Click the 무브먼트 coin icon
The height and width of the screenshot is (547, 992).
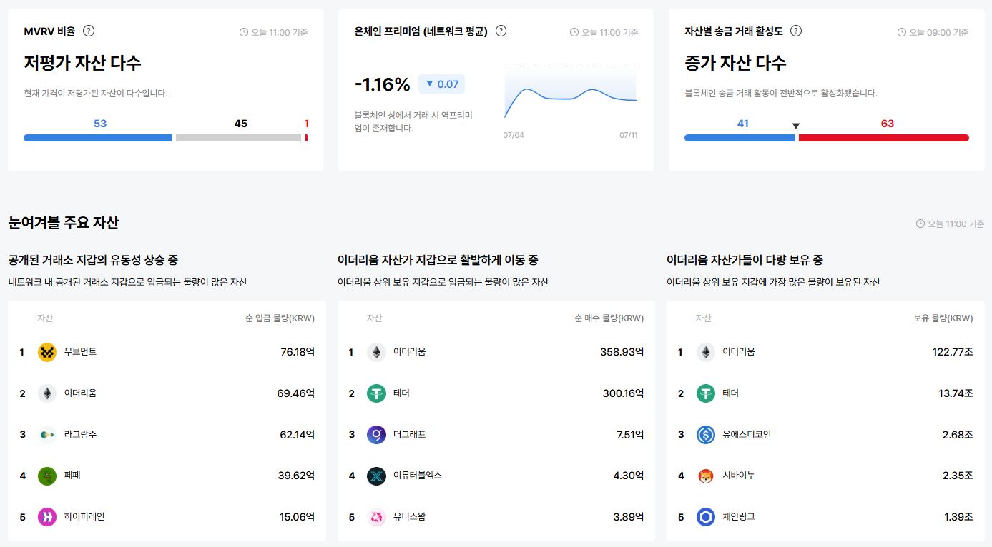click(x=47, y=352)
